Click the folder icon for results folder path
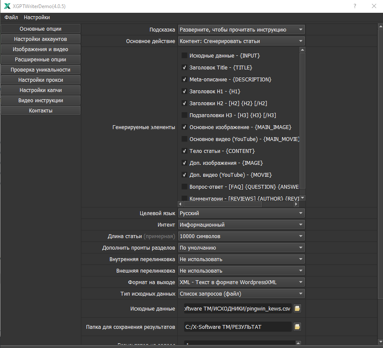383x348 pixels. (297, 327)
